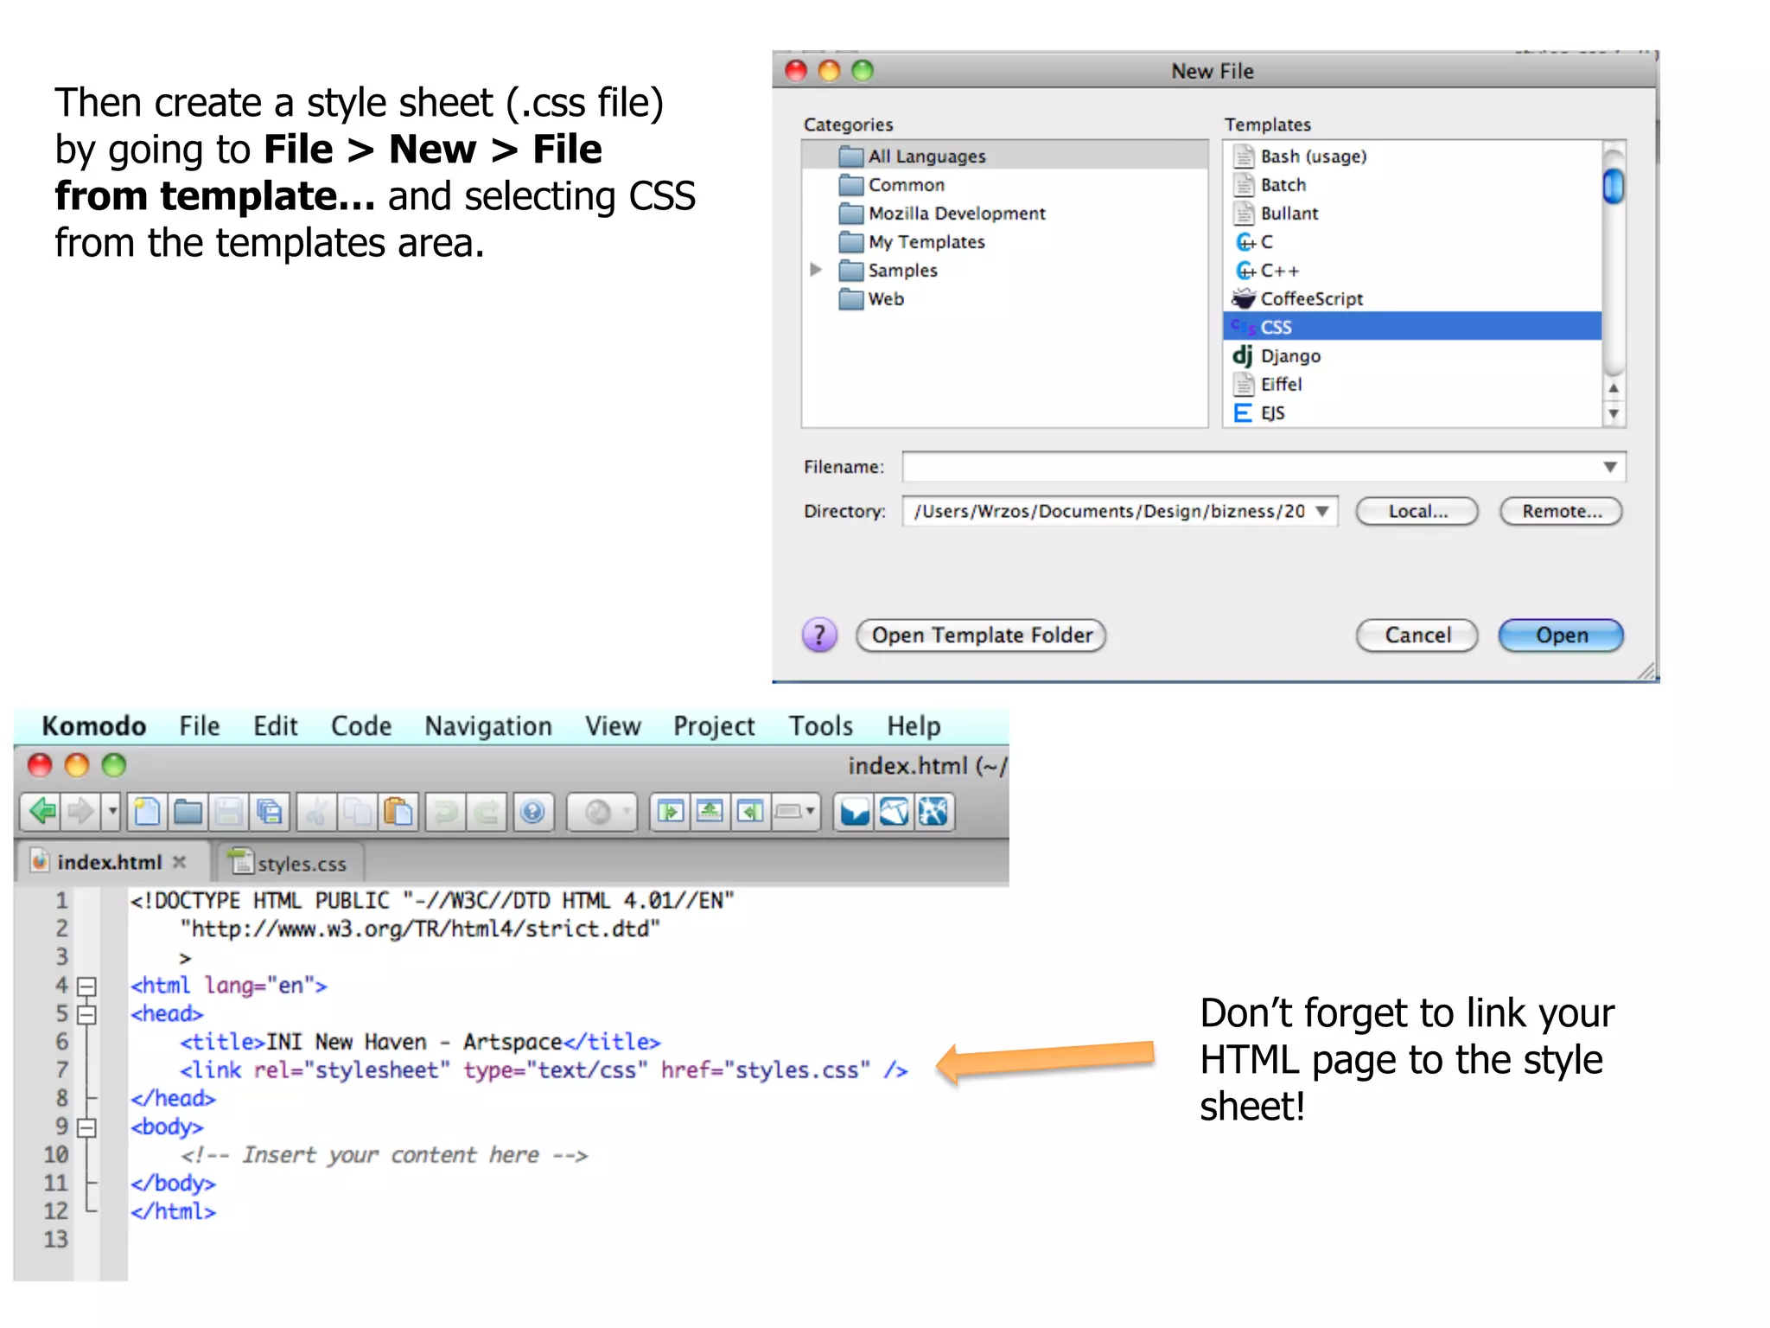1770x1328 pixels.
Task: Select the EJS template icon
Action: [1243, 412]
